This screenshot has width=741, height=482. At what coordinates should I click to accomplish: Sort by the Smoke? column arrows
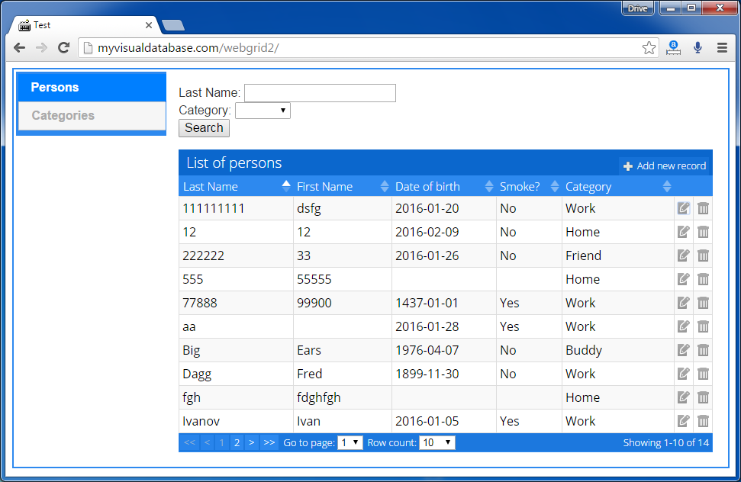click(555, 186)
